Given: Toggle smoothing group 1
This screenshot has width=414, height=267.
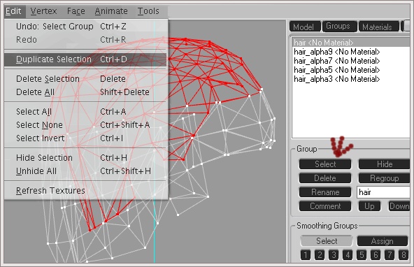Looking at the screenshot, I should click(x=306, y=255).
